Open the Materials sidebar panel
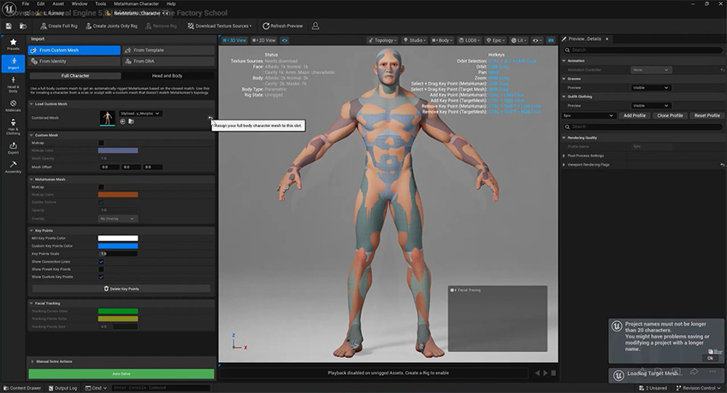This screenshot has height=393, width=727. [13, 106]
